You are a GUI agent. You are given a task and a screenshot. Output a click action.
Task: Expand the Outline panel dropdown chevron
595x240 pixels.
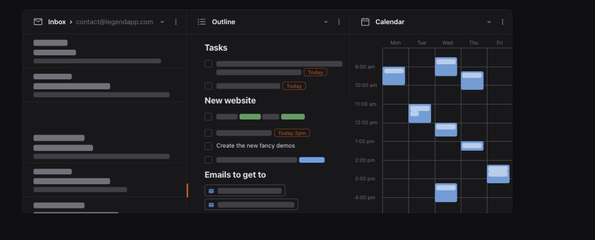325,22
